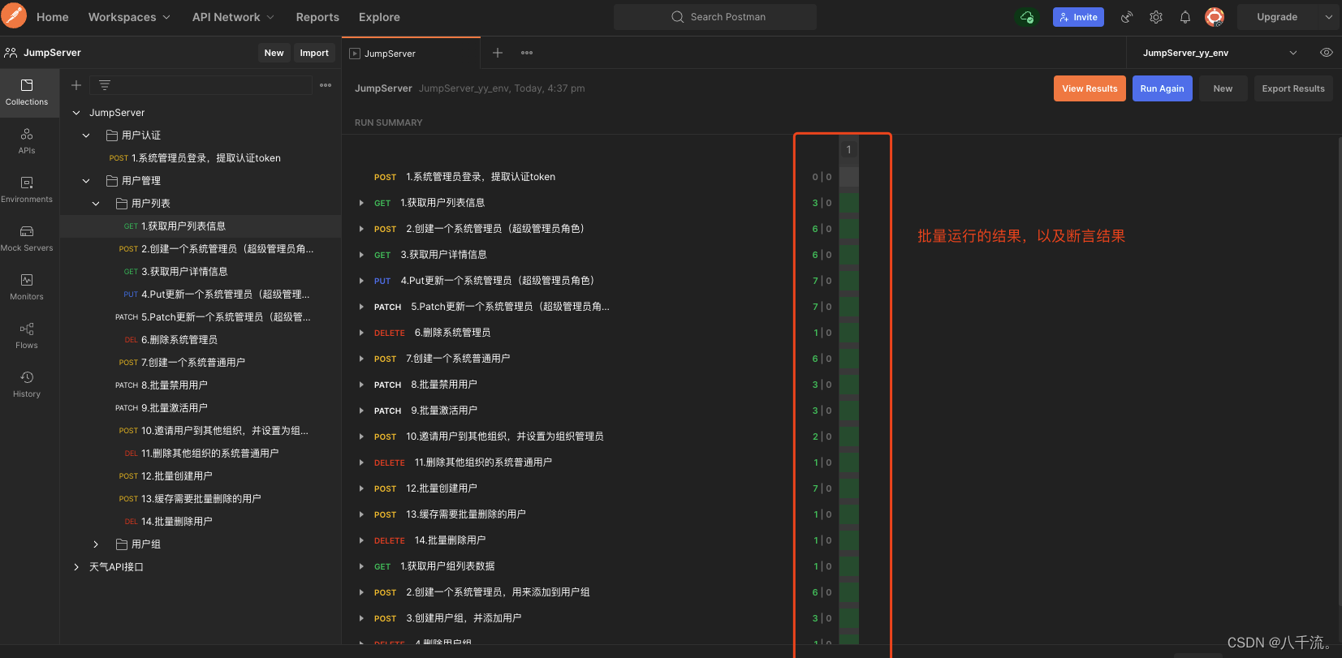Select request 14.批量删除用户 in the sidebar
This screenshot has height=658, width=1342.
tap(200, 522)
